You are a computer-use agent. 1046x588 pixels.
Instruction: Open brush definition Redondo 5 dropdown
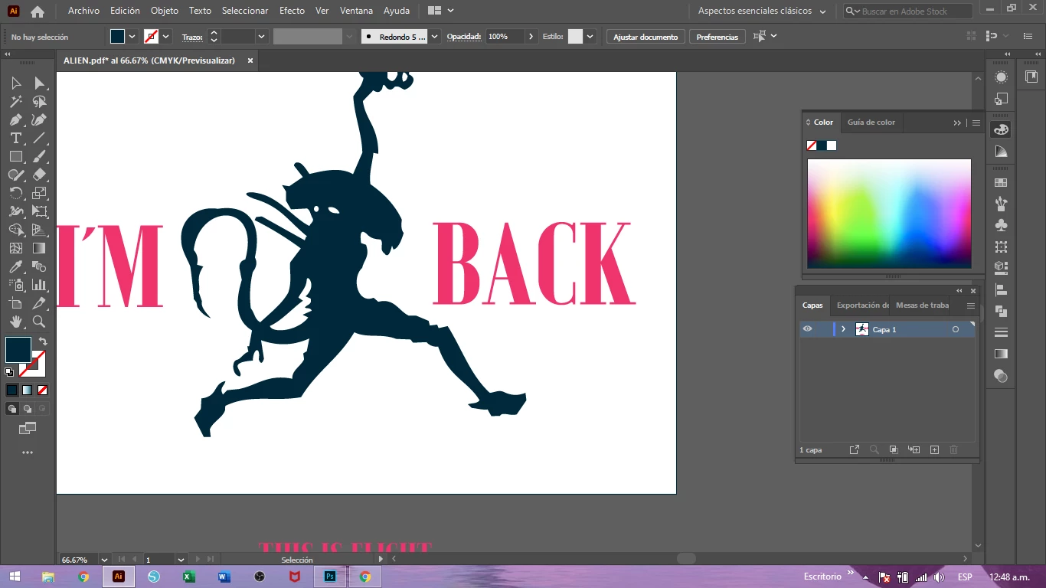[x=435, y=37]
